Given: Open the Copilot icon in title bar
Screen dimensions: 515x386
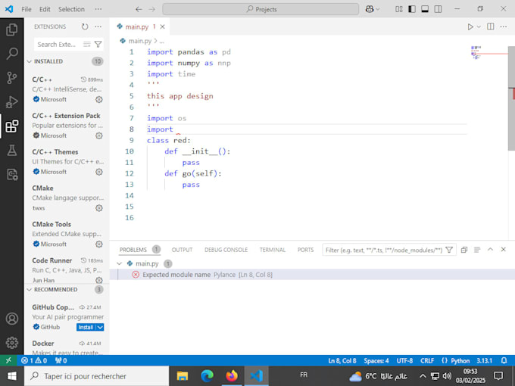Looking at the screenshot, I should click(370, 9).
